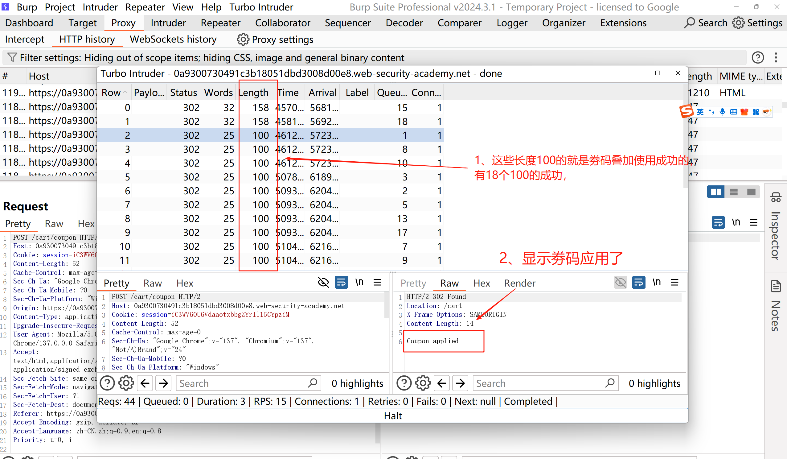Open the Turbo Intruder menu

tap(261, 7)
